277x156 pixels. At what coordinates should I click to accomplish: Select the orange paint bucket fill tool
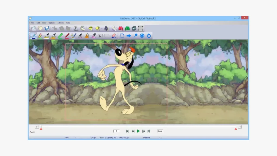tap(87, 36)
